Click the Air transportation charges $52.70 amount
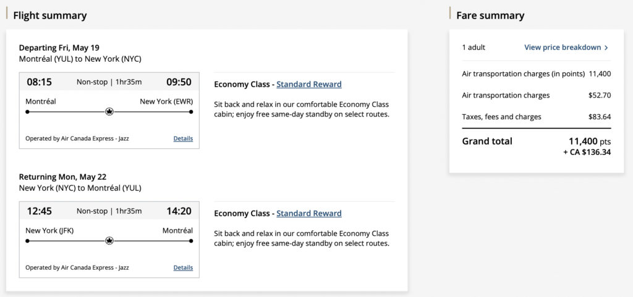633x297 pixels. click(x=599, y=95)
